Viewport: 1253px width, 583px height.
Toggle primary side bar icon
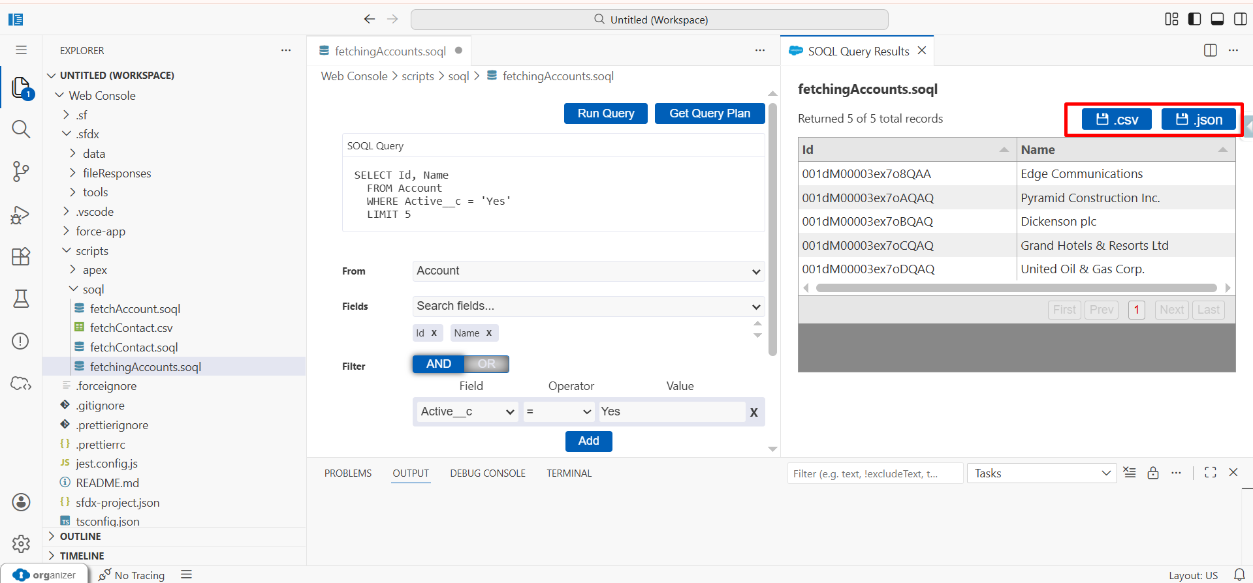pos(1194,19)
